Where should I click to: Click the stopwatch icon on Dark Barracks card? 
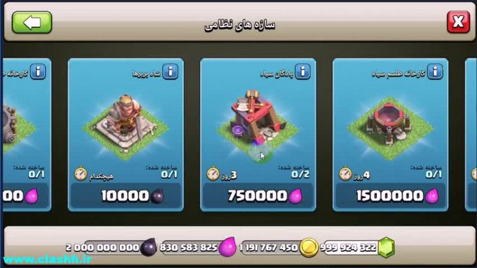[213, 174]
